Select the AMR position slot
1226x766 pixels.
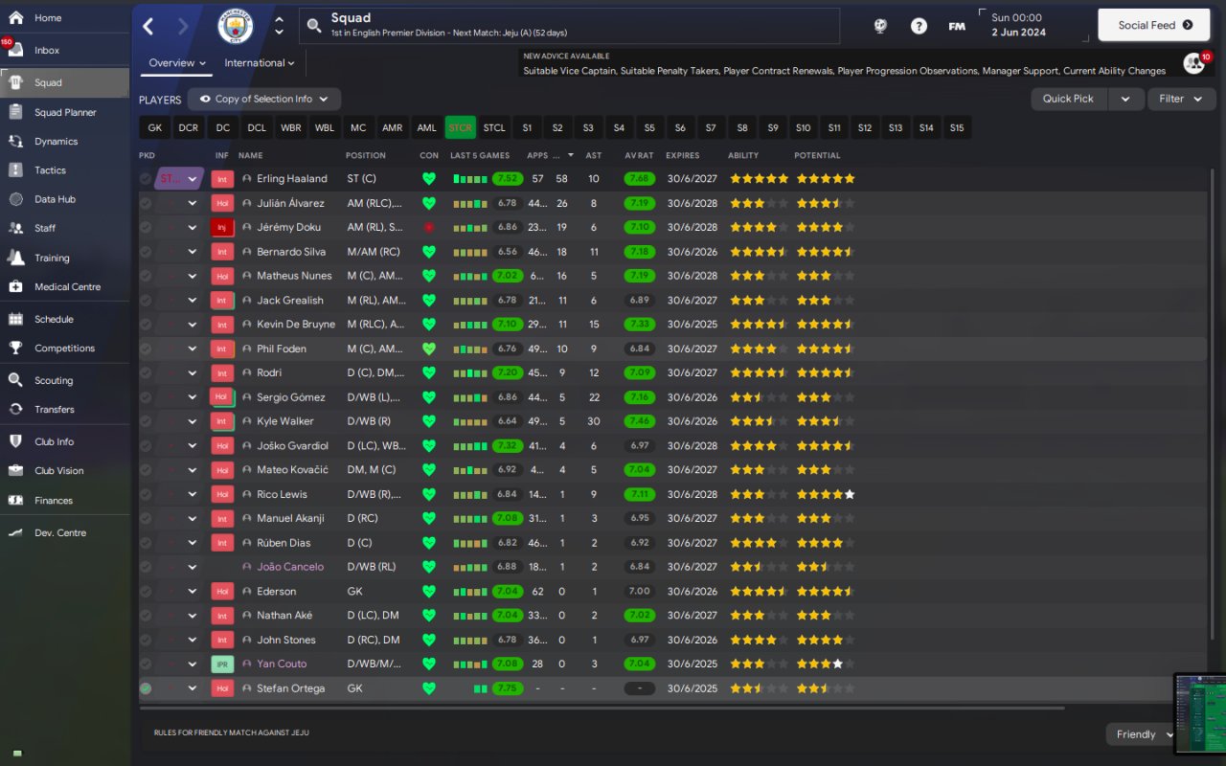pyautogui.click(x=392, y=127)
